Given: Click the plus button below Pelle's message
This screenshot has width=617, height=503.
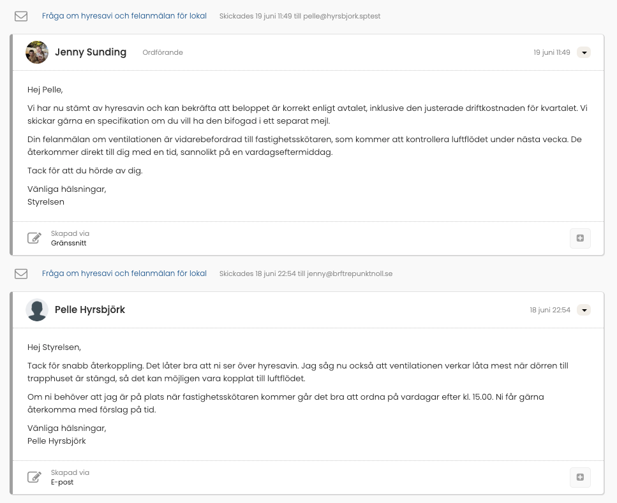Looking at the screenshot, I should click(580, 477).
